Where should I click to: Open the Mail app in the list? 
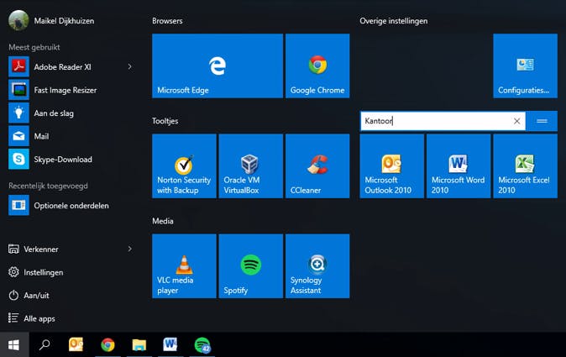pyautogui.click(x=72, y=136)
